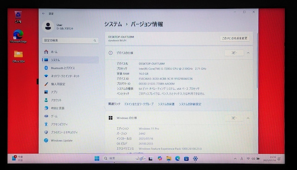Open the Recycle Bin desktop icon
The height and width of the screenshot is (170, 297).
(x=18, y=17)
